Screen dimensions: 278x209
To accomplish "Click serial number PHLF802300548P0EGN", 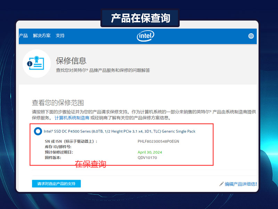I will point(158,141).
